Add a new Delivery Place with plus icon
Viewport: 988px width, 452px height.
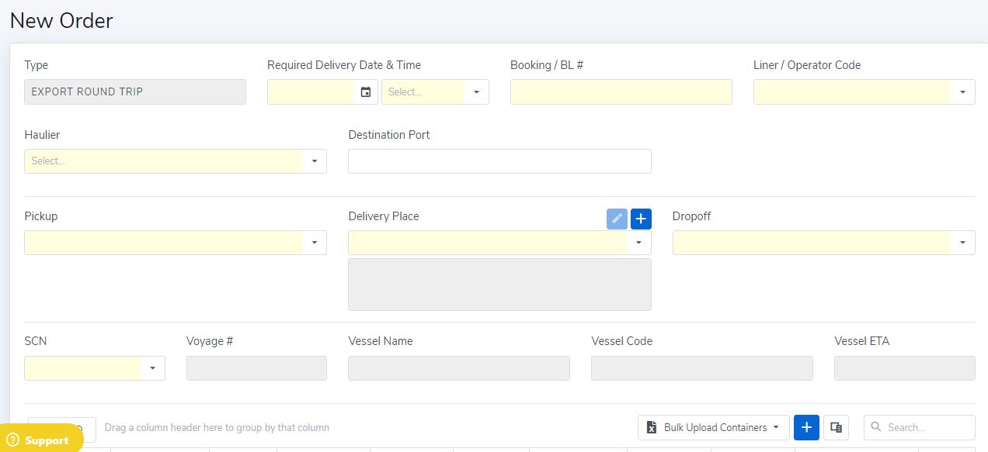641,219
